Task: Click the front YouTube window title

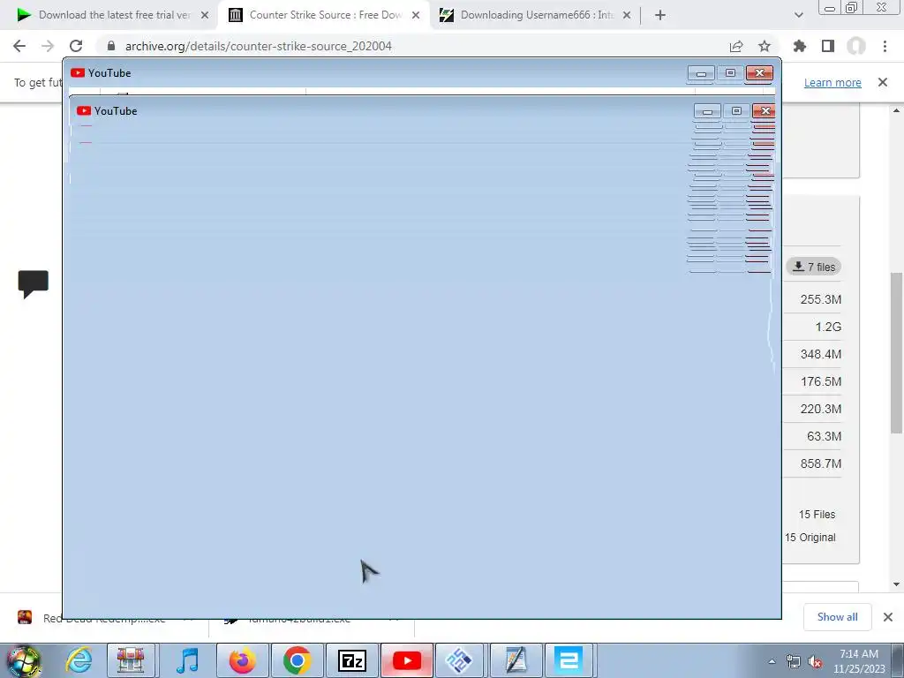Action: point(116,110)
